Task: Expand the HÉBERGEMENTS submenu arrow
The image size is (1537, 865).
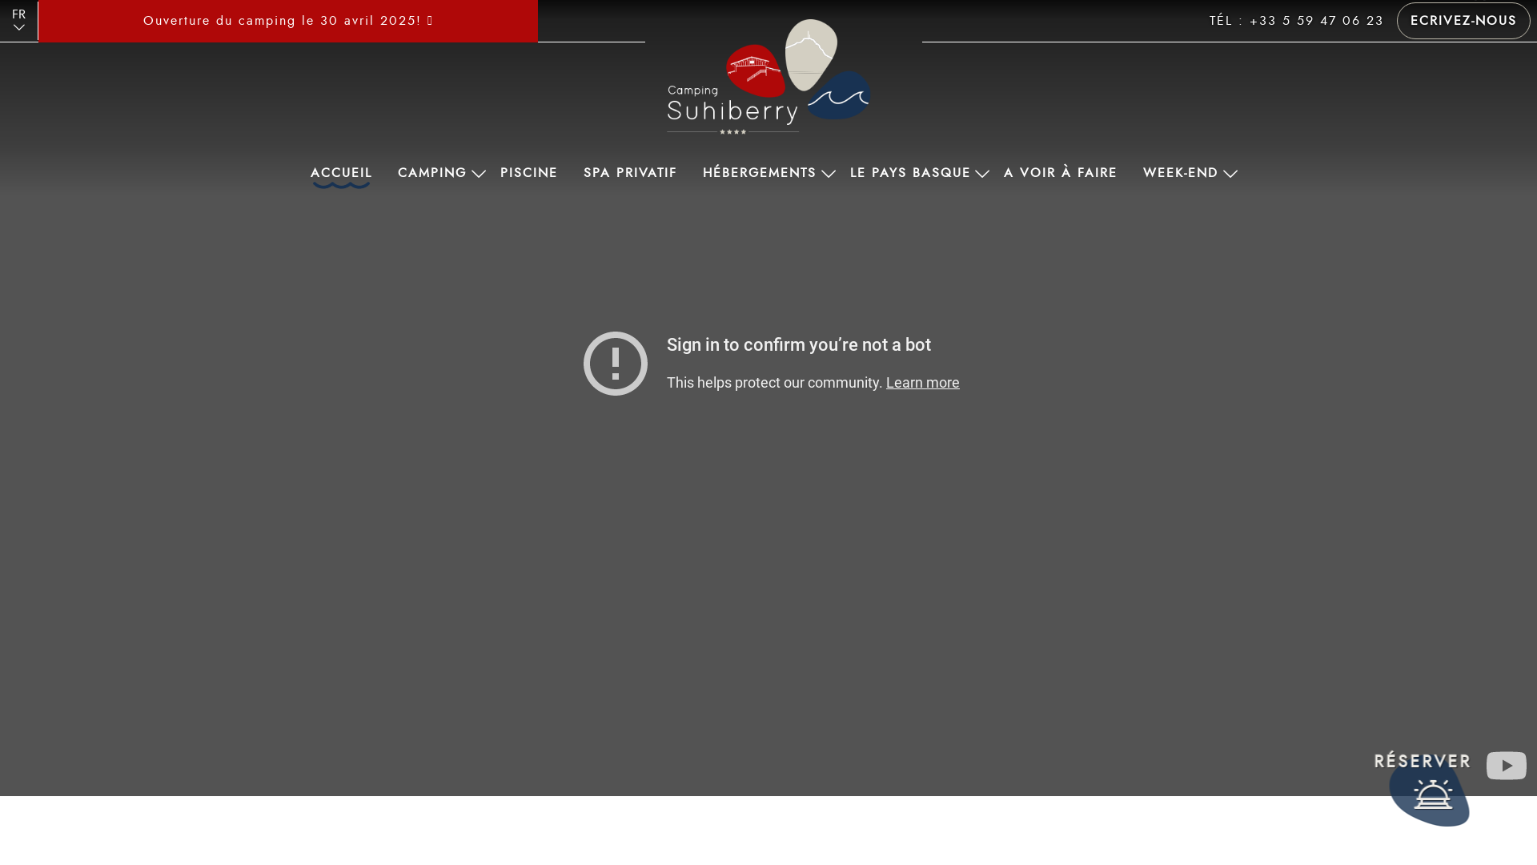Action: pos(829,174)
